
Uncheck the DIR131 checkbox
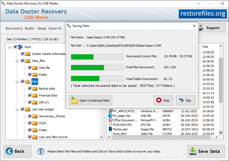click(x=30, y=102)
